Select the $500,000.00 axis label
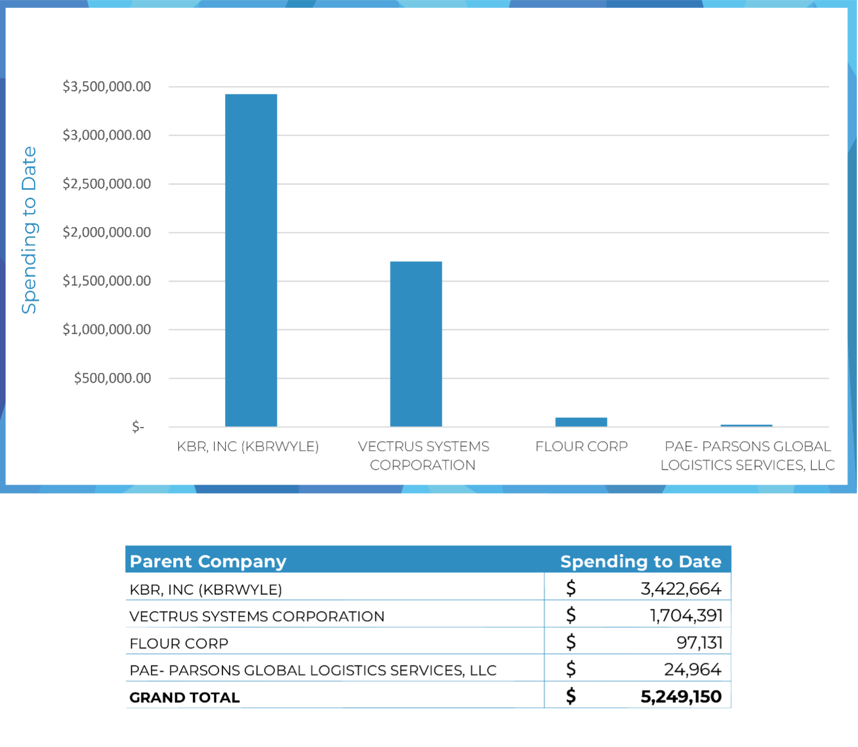Screen dimensions: 858x747 tap(113, 379)
